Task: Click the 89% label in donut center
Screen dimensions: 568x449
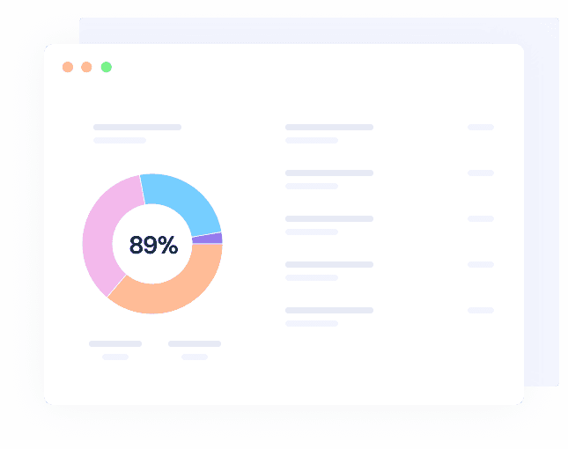Action: click(x=153, y=245)
